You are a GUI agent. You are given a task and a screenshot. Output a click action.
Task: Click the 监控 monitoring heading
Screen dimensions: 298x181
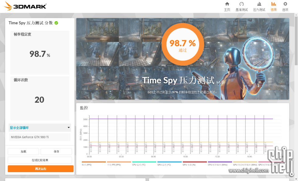84,108
